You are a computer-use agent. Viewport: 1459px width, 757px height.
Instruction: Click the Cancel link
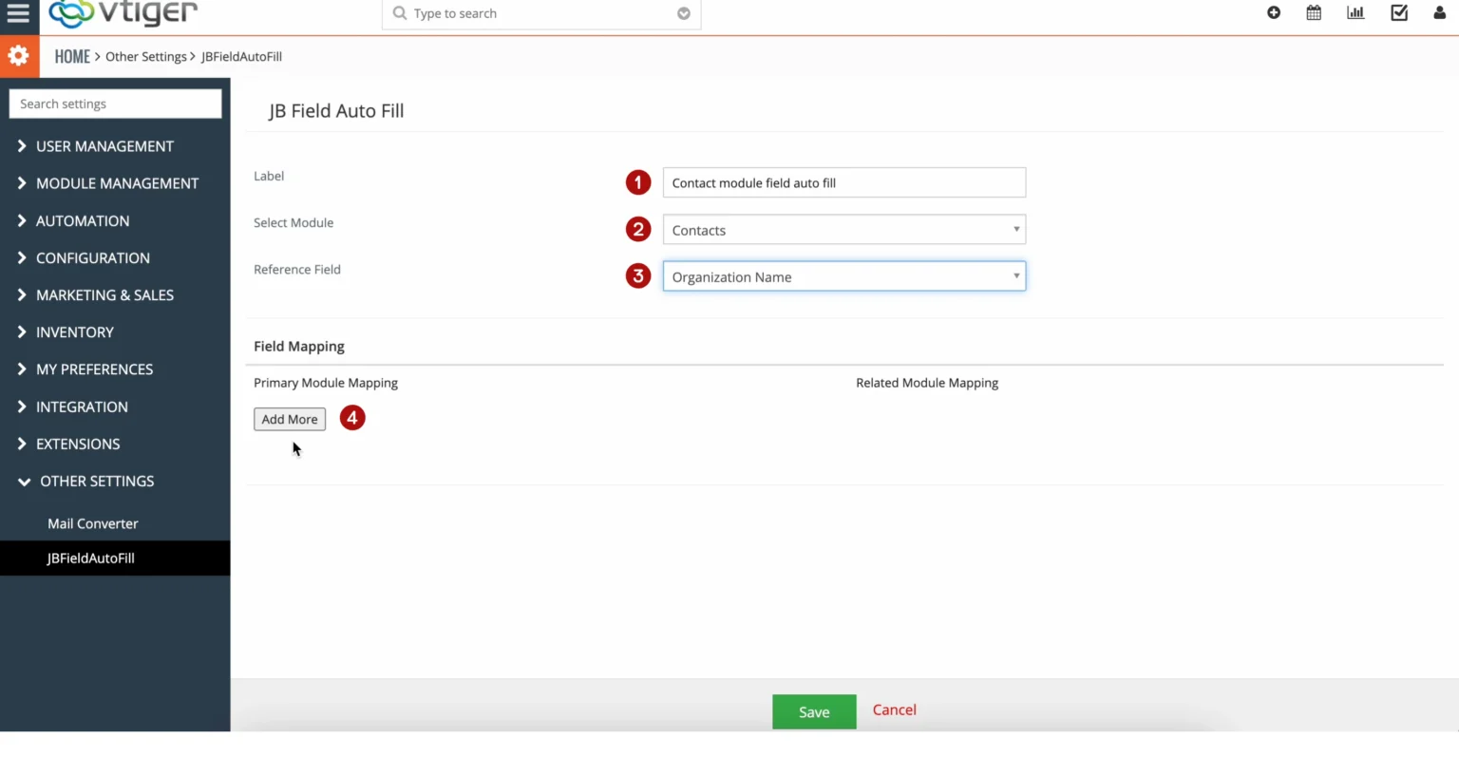point(893,710)
